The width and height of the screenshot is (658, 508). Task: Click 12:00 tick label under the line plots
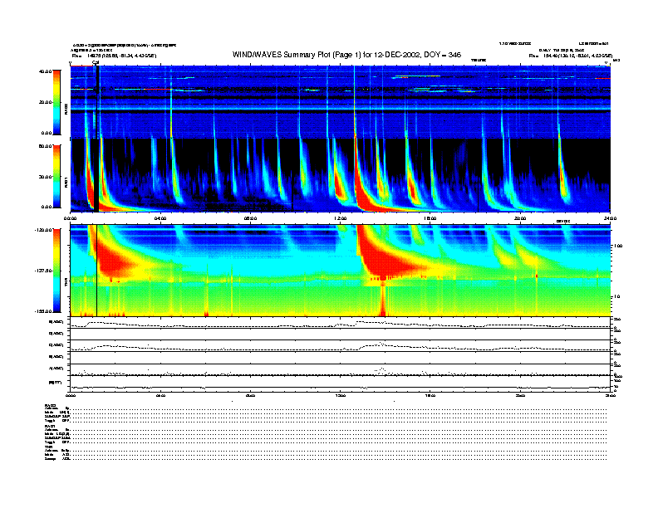click(x=341, y=395)
